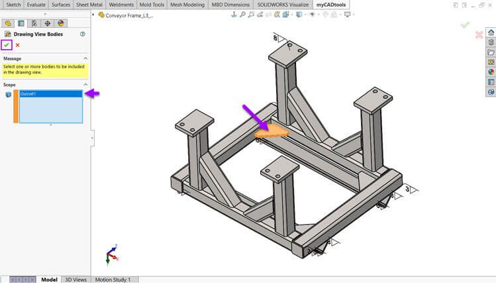The width and height of the screenshot is (496, 283).
Task: Open the Sketch ribbon tab
Action: 13,5
